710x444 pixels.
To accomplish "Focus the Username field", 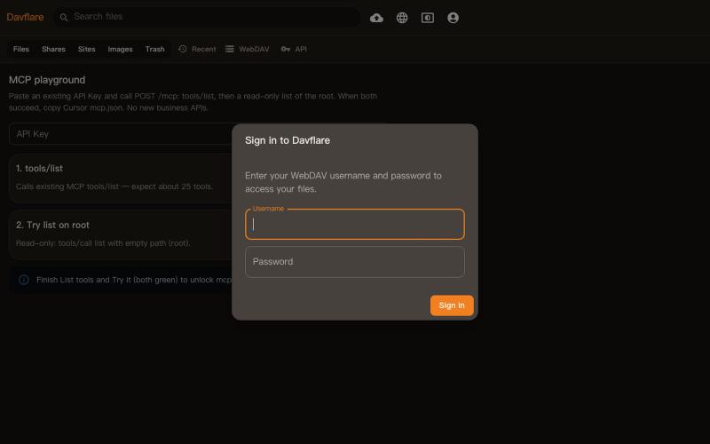I will [354, 224].
